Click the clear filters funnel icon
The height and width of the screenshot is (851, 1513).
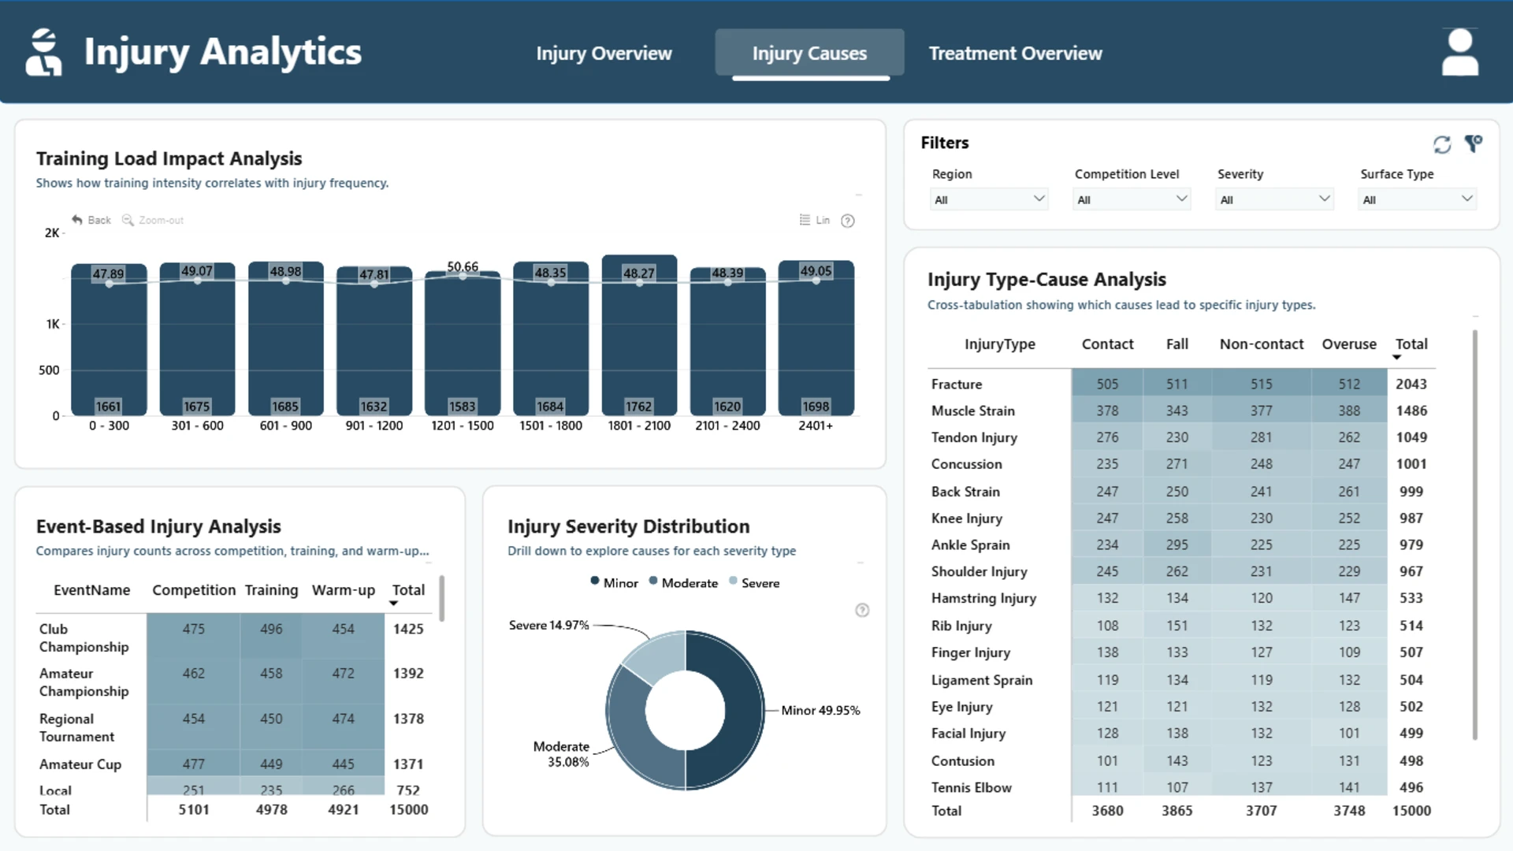1473,143
